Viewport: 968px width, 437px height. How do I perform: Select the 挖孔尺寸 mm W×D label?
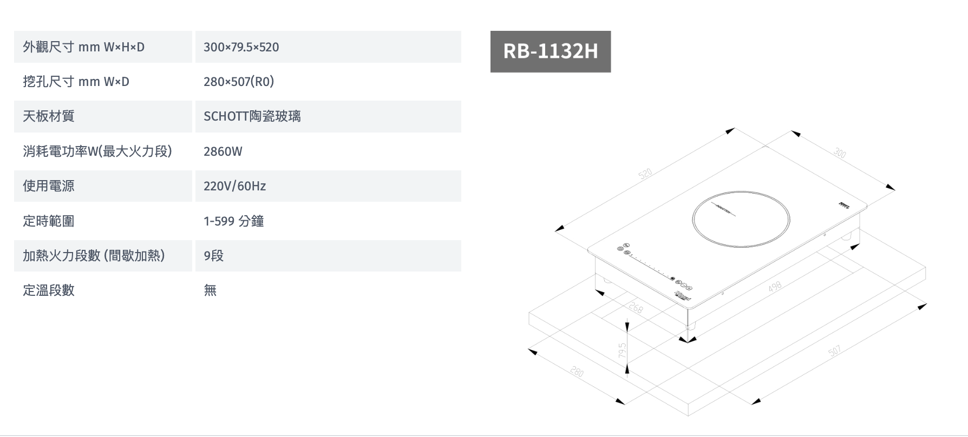tap(76, 82)
